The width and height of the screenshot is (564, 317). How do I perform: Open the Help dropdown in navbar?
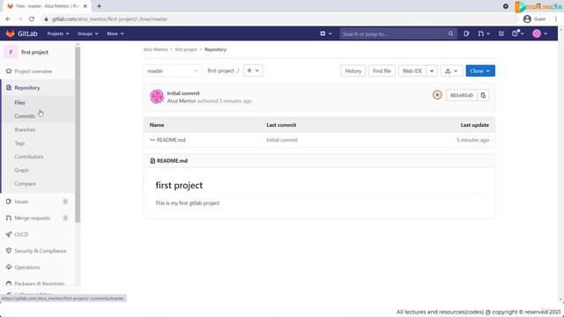pos(517,33)
